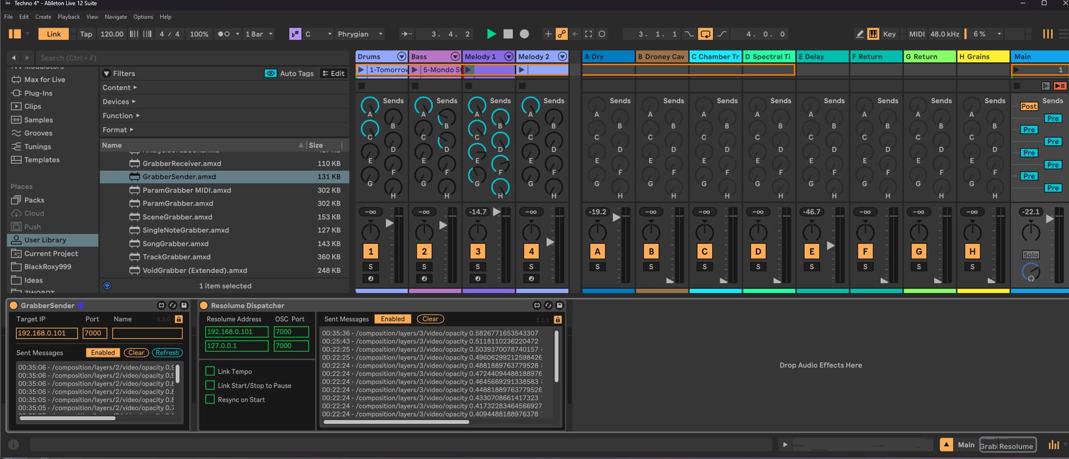
Task: Click the Stop button in transport
Action: point(508,34)
